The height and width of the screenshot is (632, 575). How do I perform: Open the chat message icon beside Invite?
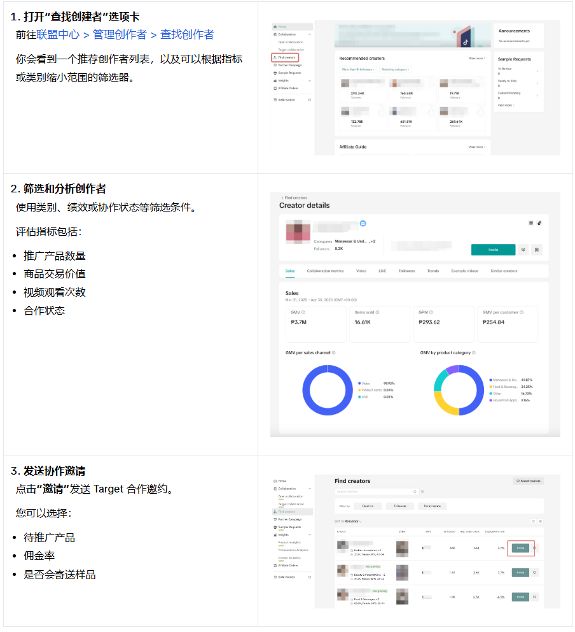pos(523,250)
